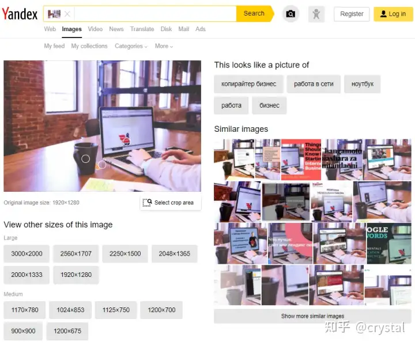
Task: Select the 3000×2000 size option
Action: coord(27,253)
